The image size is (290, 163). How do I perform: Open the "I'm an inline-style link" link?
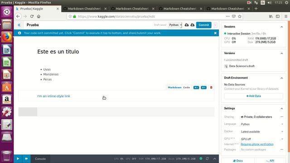[x=53, y=96]
